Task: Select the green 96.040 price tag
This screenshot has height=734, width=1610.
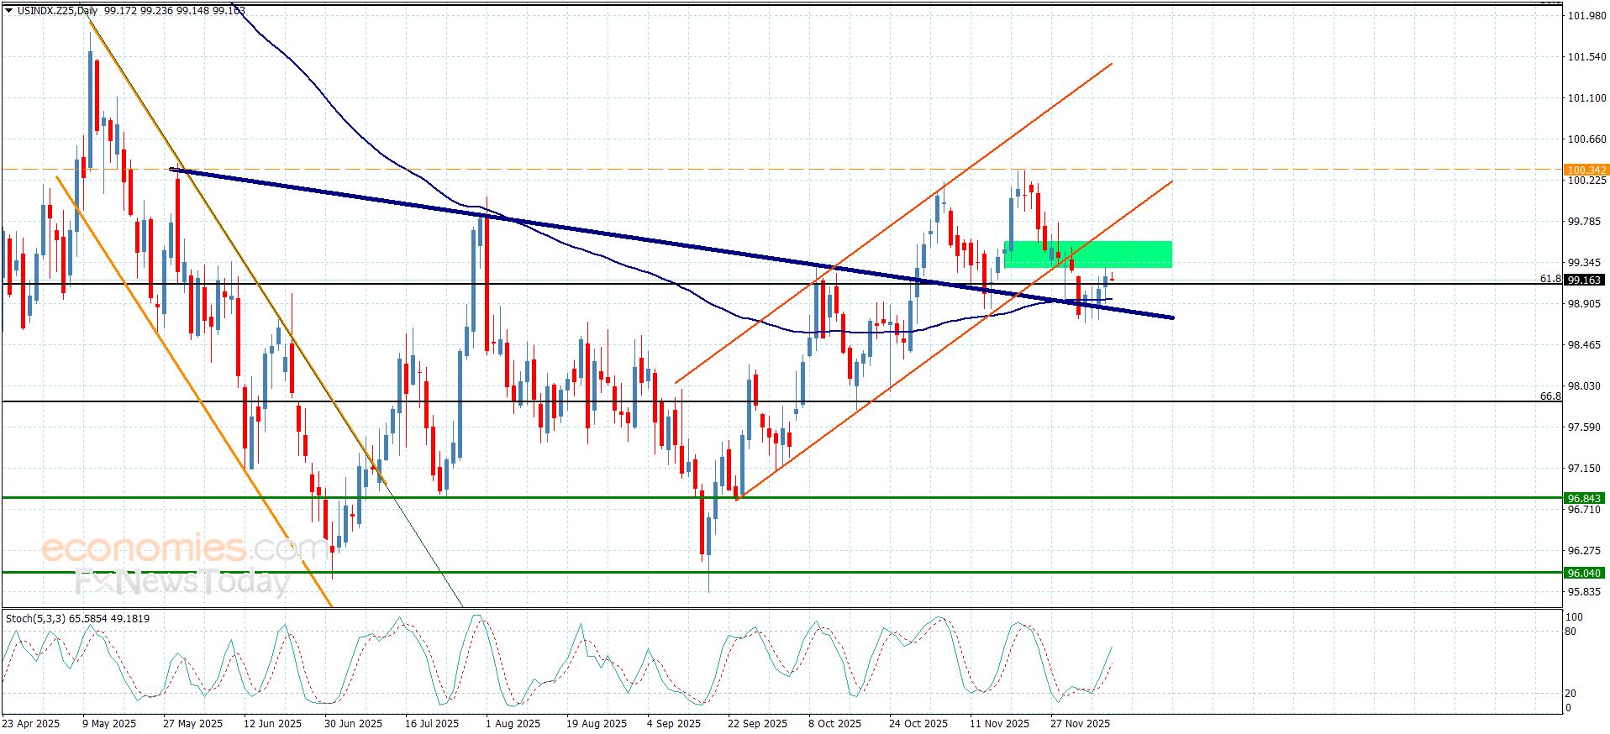Action: coord(1584,573)
